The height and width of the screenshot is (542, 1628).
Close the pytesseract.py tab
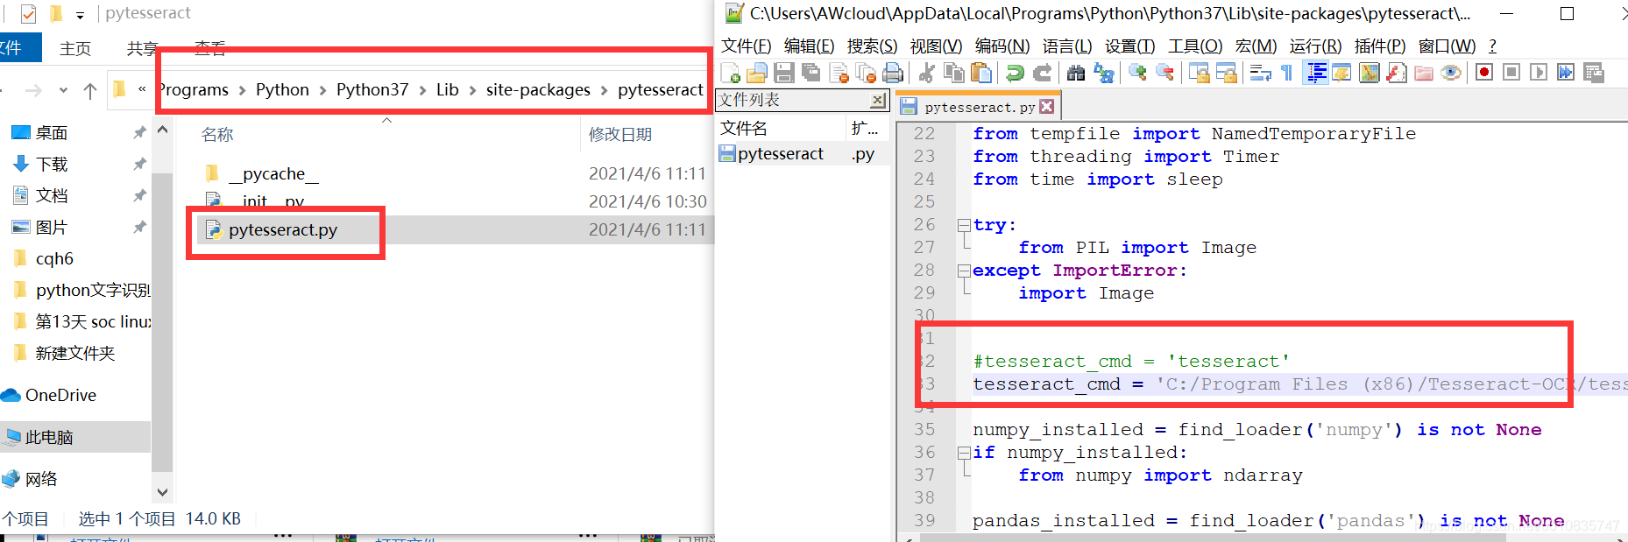point(1047,107)
